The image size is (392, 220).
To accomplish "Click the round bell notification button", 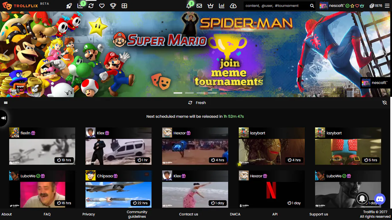I will (362, 199).
